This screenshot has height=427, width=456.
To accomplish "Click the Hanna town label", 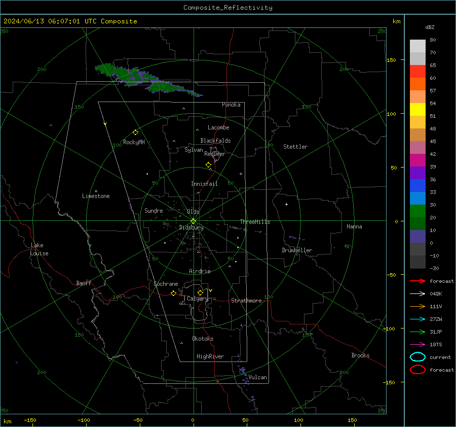I will point(354,226).
